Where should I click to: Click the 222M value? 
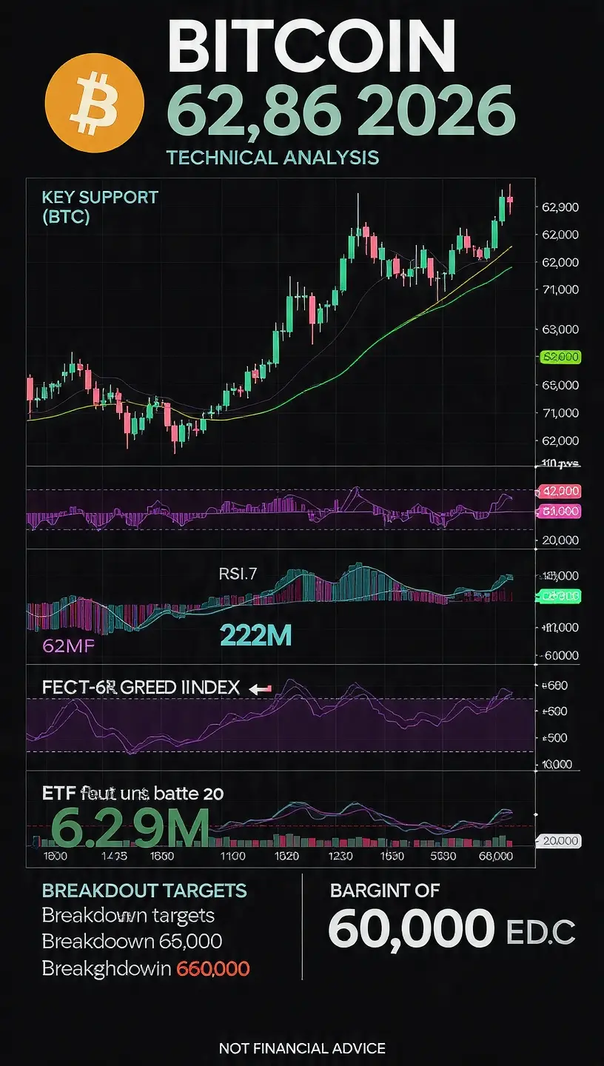tap(255, 634)
